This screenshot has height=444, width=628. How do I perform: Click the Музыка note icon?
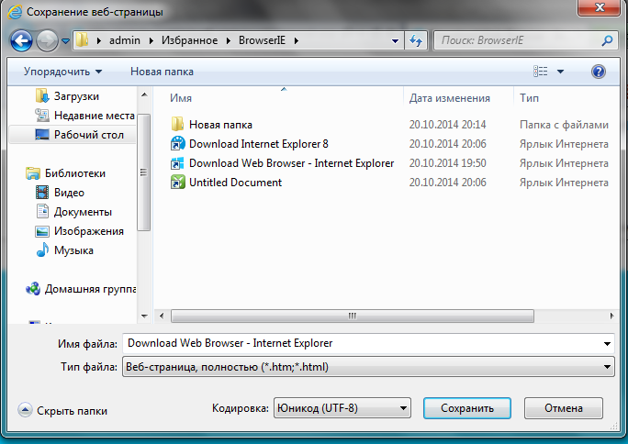(42, 250)
